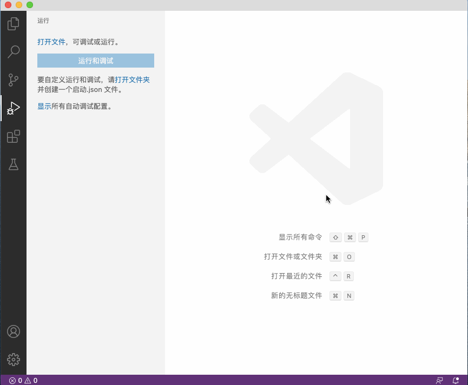Select the Run and Debug activity icon
468x385 pixels.
coord(13,108)
